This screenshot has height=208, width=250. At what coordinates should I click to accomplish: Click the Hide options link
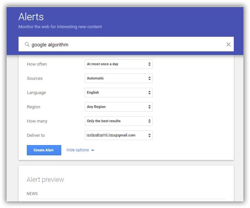80,150
